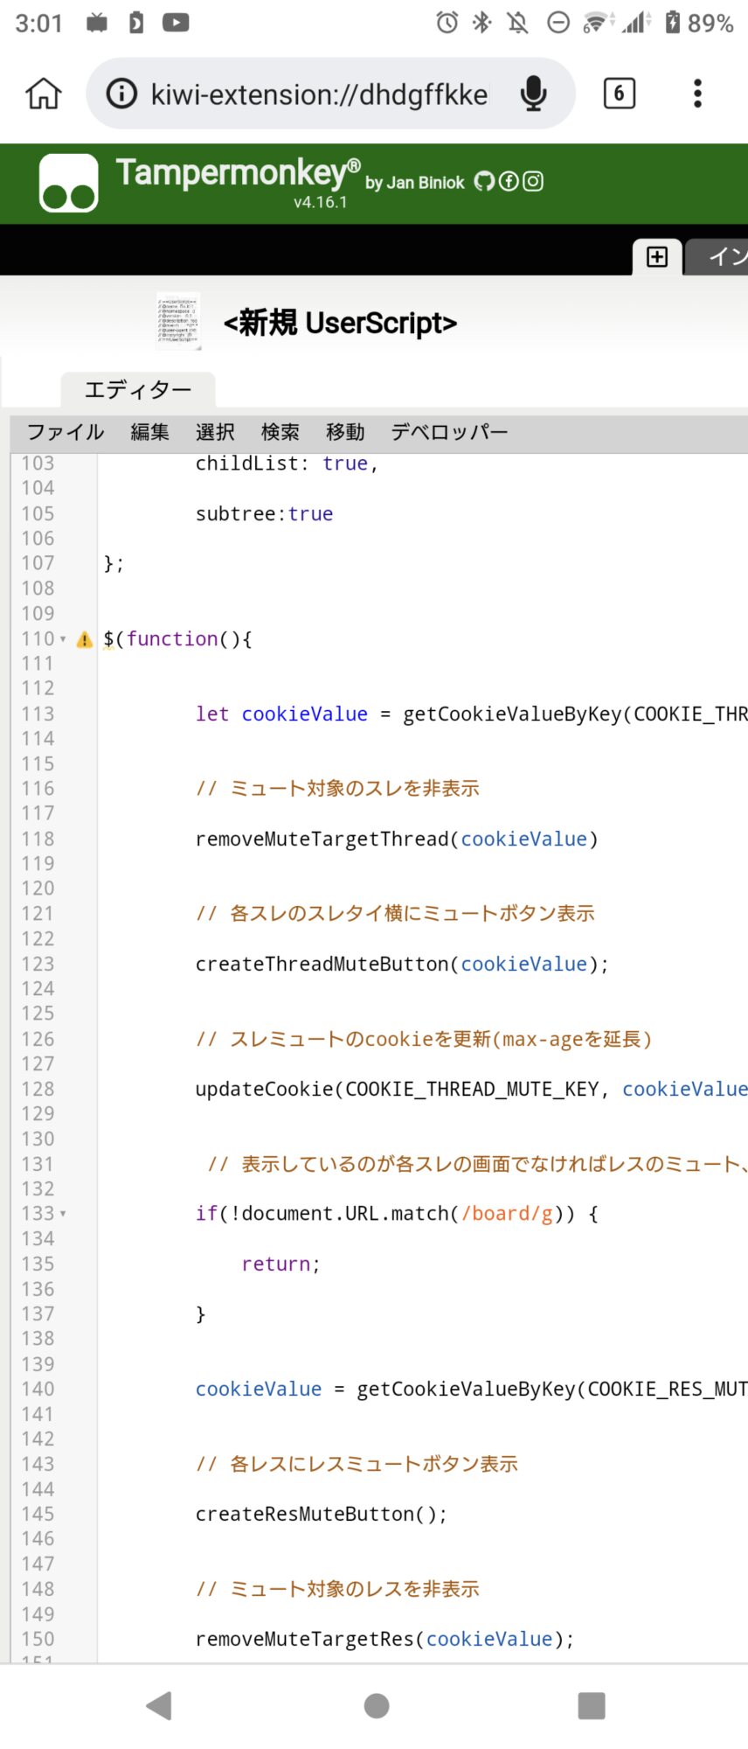Collapse the code fold at line 133
Viewport: 748px width, 1749px height.
[x=63, y=1214]
